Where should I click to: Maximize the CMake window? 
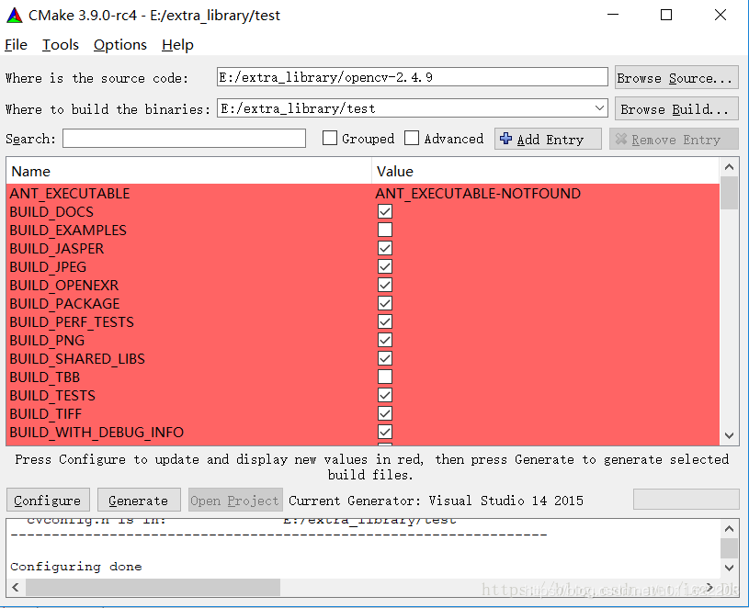(666, 15)
